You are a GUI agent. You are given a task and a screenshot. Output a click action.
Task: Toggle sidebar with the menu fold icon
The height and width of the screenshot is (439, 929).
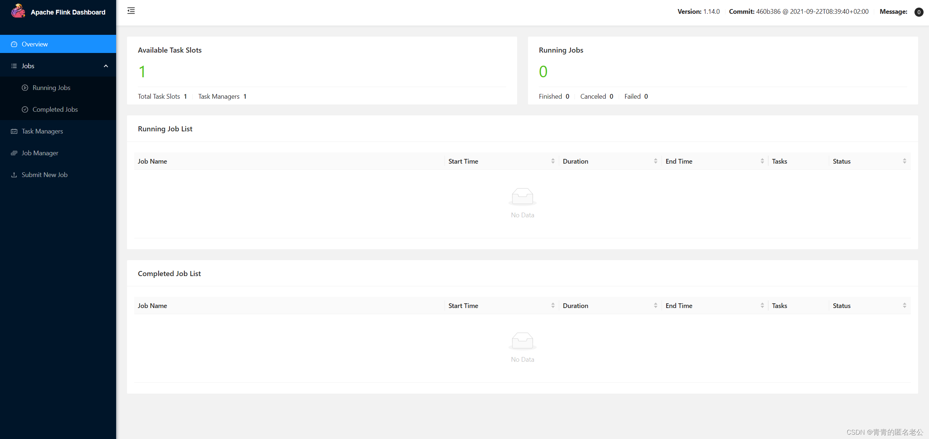point(131,11)
